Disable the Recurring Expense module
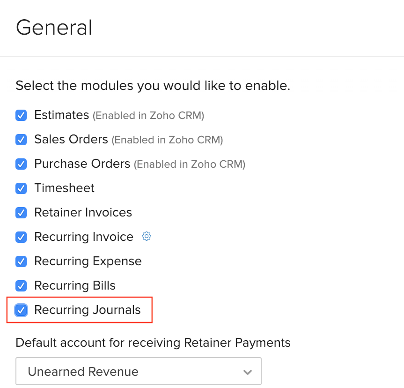The height and width of the screenshot is (388, 404). [x=21, y=261]
